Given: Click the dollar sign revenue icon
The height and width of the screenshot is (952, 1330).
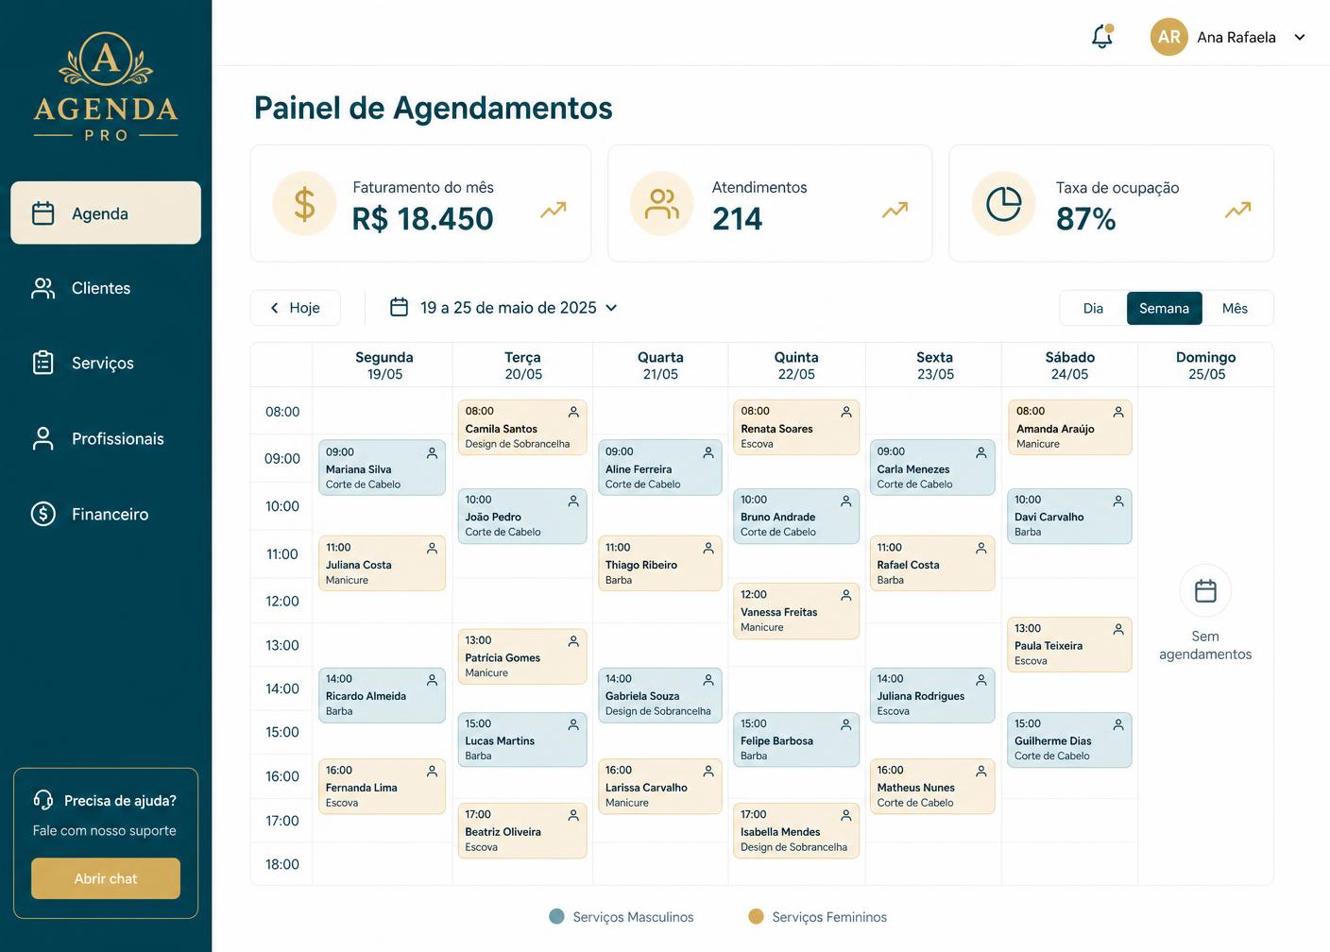Looking at the screenshot, I should pos(304,203).
